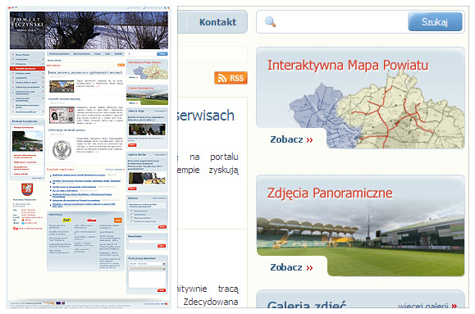Click the magnifying glass search icon
This screenshot has height=314, width=475.
[270, 22]
